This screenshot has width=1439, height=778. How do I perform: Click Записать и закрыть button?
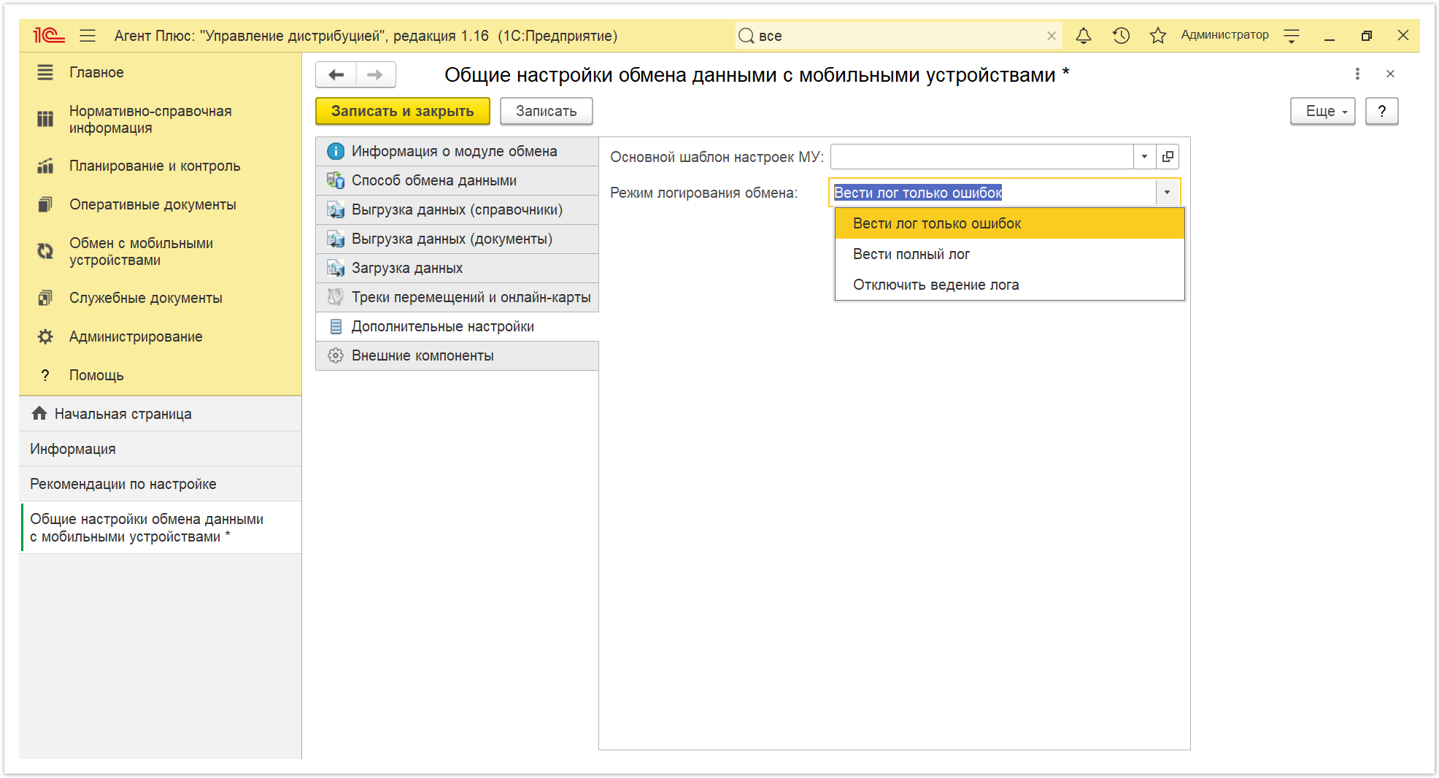tap(402, 111)
